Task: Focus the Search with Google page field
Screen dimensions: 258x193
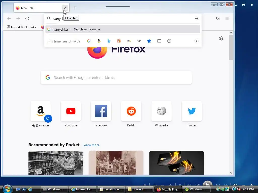Action: 116,77
